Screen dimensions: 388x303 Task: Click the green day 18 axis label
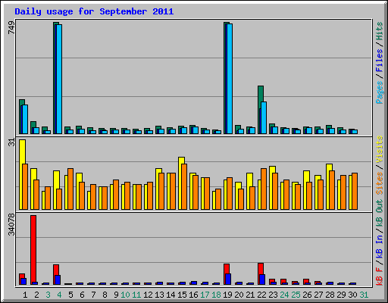216,295
